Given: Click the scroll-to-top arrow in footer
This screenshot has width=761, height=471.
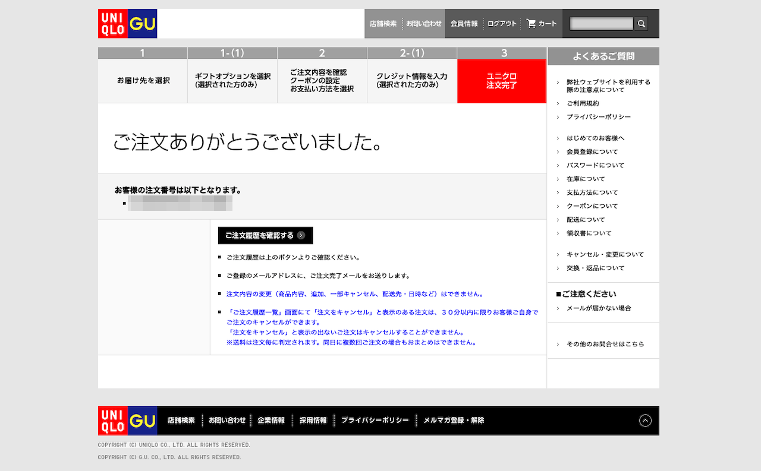Looking at the screenshot, I should click(x=645, y=421).
